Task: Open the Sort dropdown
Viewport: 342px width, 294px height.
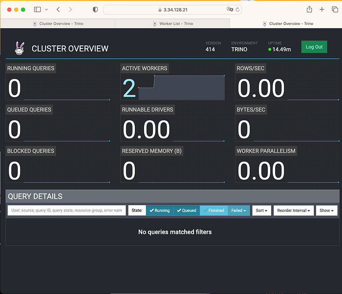Action: tap(261, 210)
